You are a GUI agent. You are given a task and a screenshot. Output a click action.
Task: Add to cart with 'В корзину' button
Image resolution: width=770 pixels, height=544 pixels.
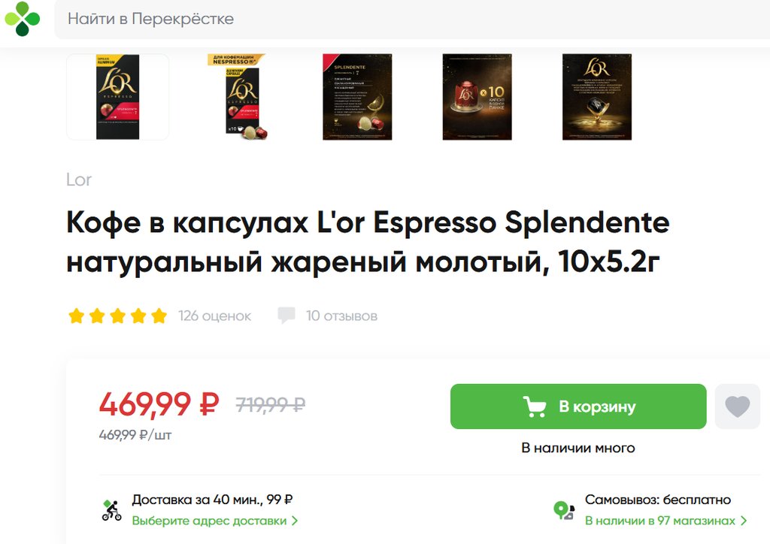tap(578, 406)
